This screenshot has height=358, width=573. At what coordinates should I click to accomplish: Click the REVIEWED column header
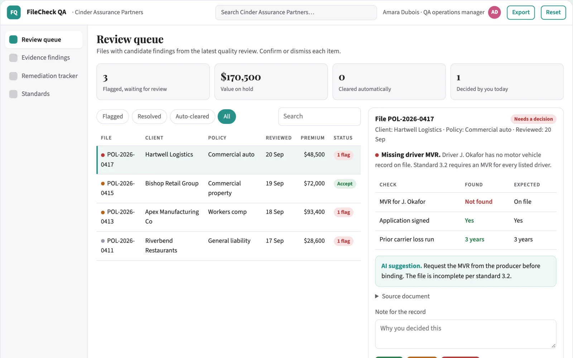click(x=279, y=138)
